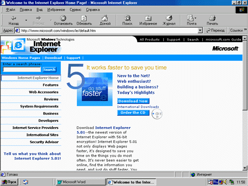Screen dimensions: 248x186
Task: Open the Support link in black header
Action: [174, 39]
